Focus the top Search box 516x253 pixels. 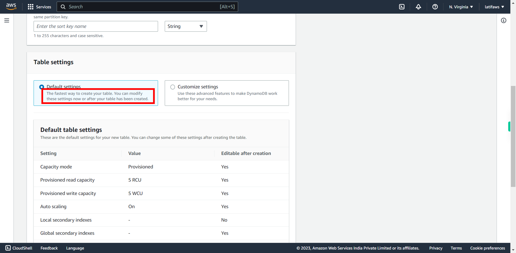147,7
